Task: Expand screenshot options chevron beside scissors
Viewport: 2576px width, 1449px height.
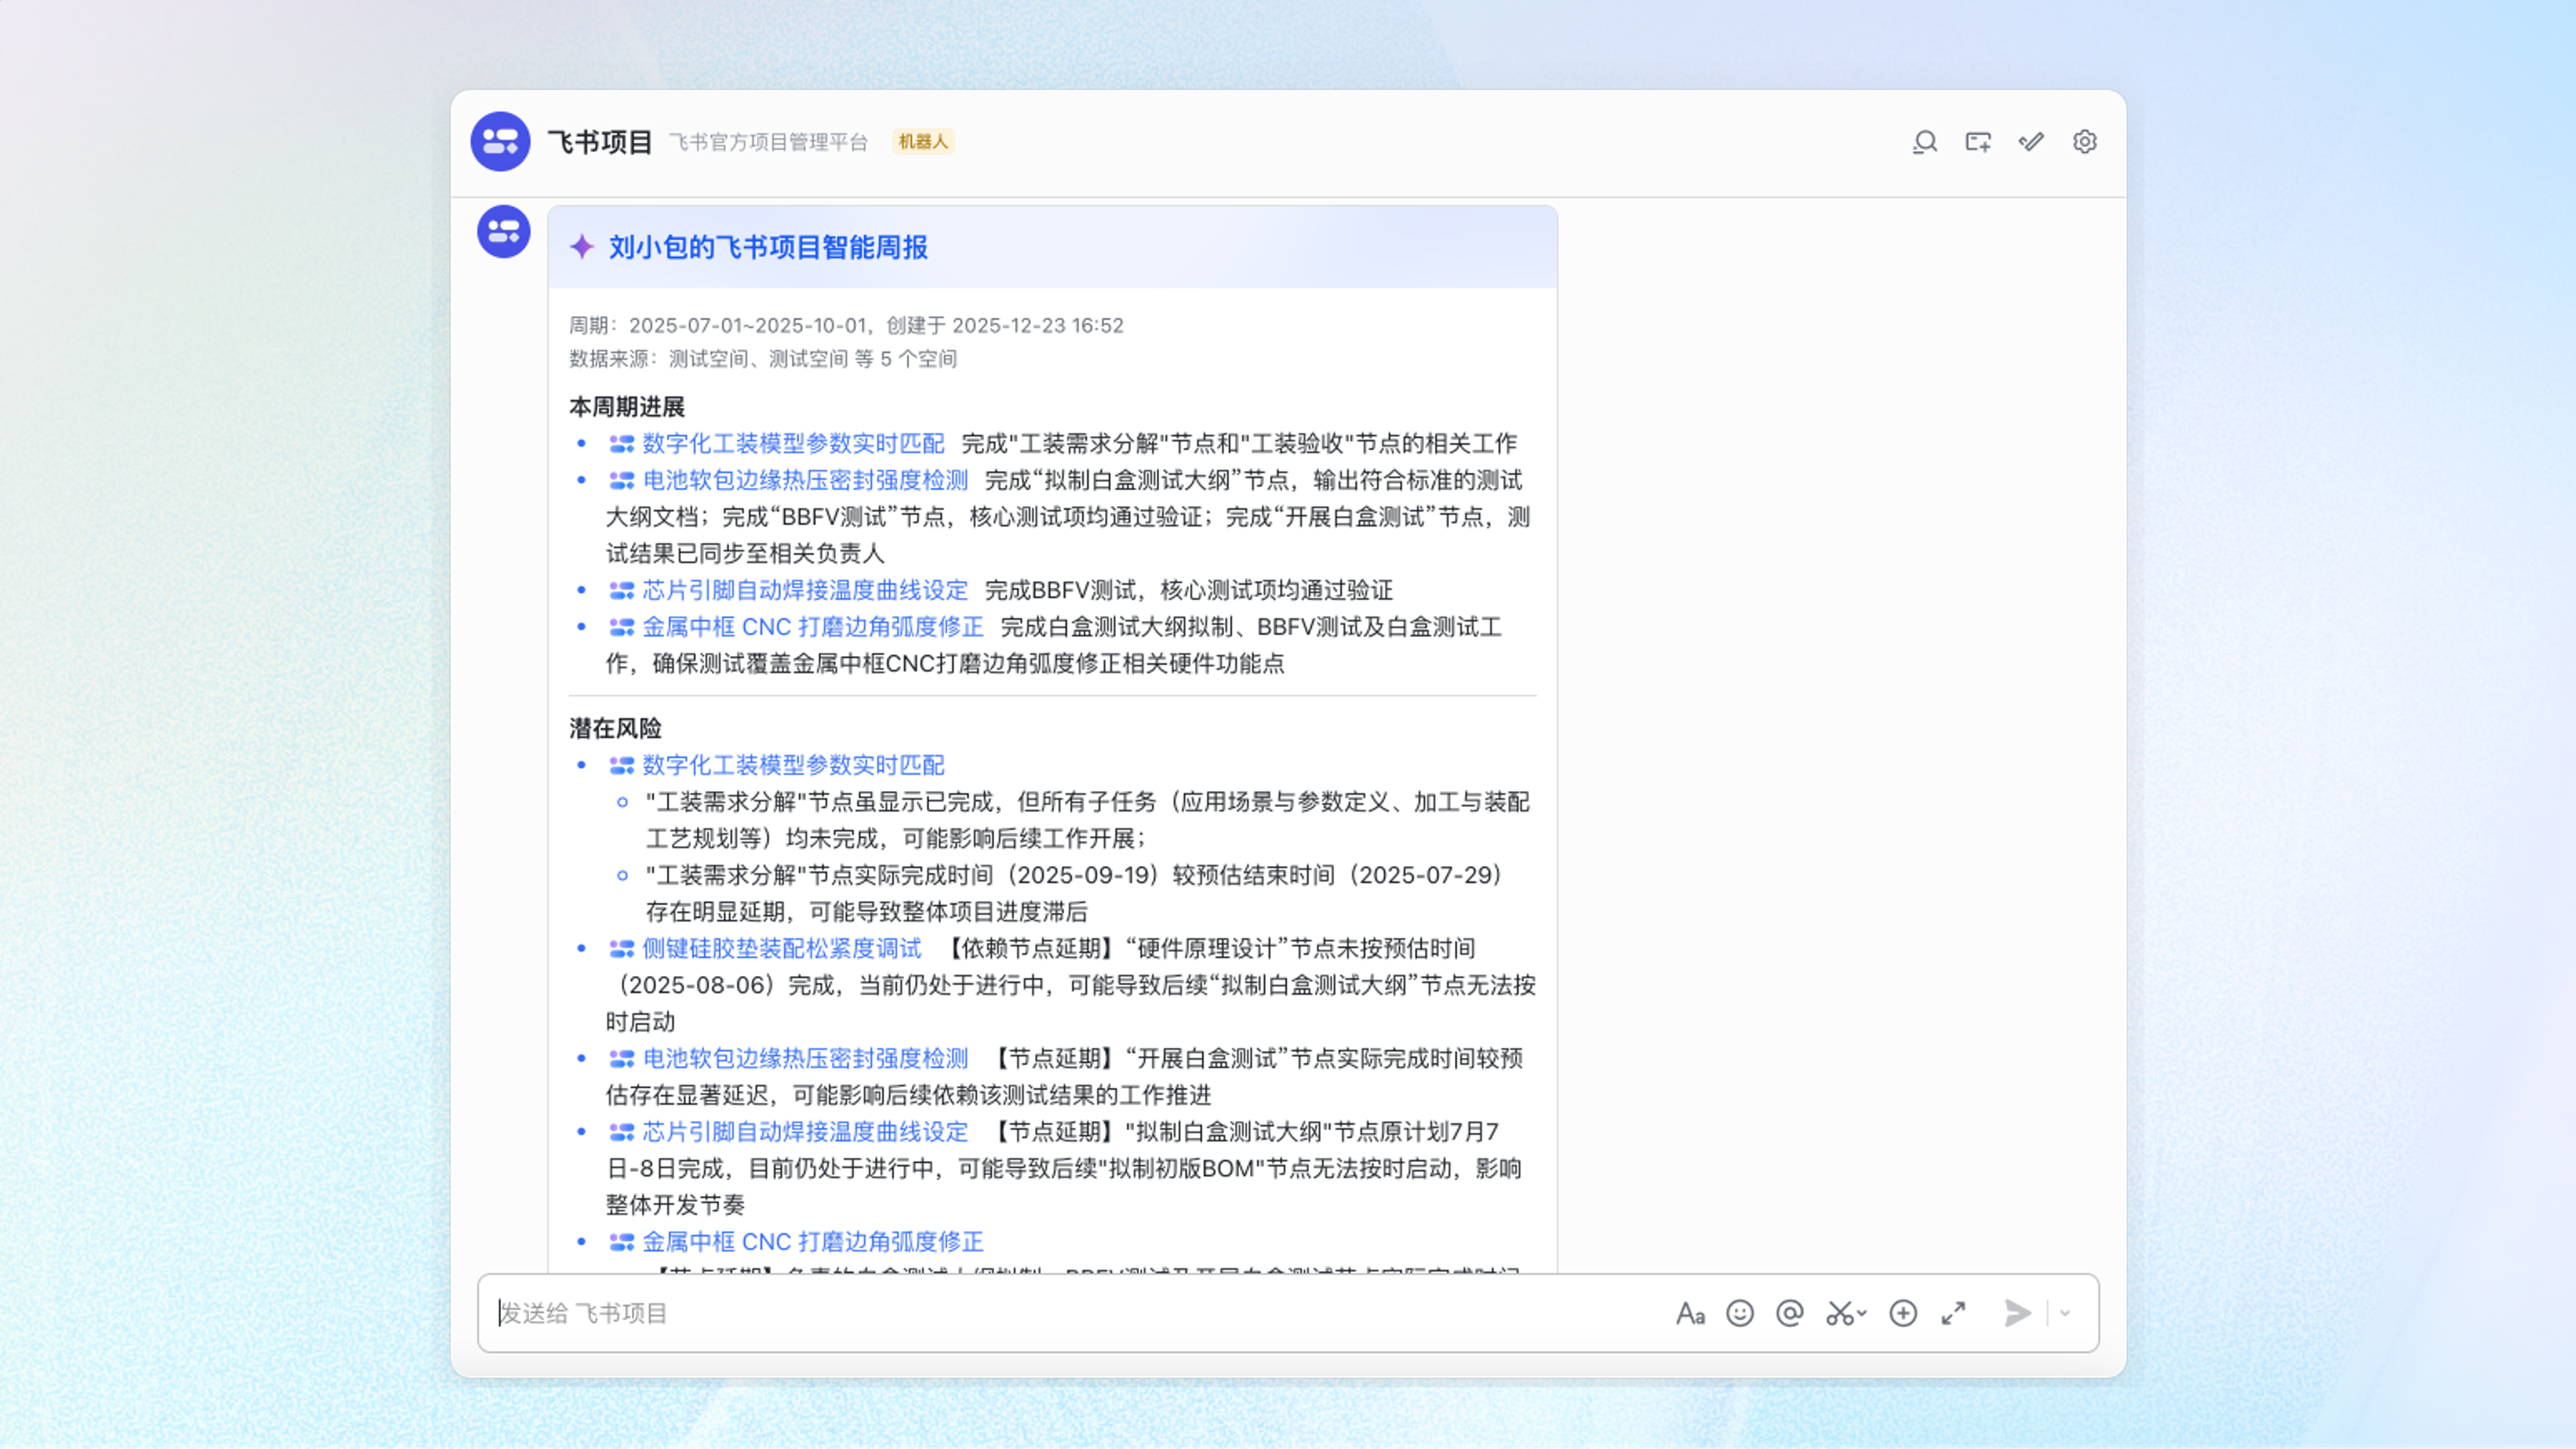Action: [1862, 1313]
